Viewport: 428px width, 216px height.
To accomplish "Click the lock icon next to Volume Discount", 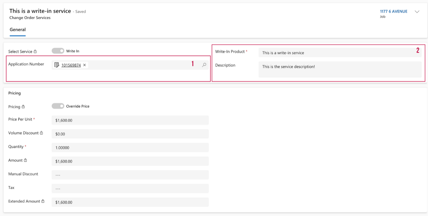I will click(x=41, y=133).
